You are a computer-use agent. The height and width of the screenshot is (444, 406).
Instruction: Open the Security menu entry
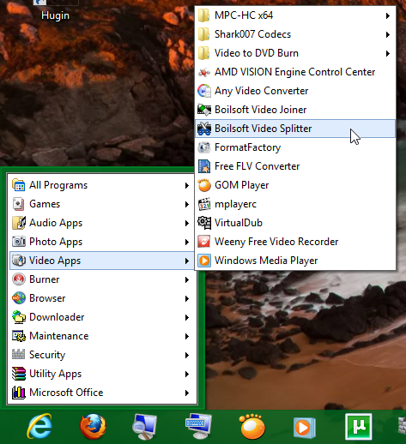pos(102,355)
